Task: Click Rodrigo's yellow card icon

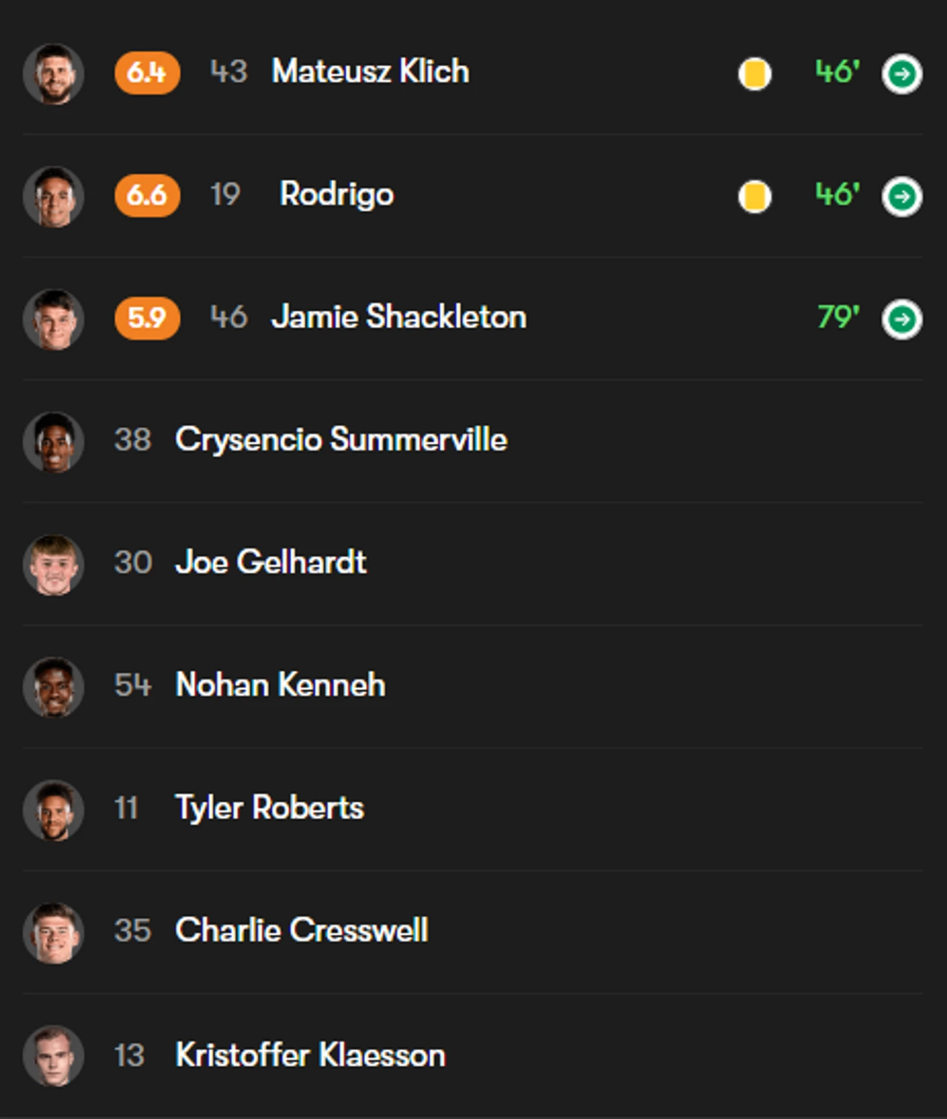Action: (754, 196)
